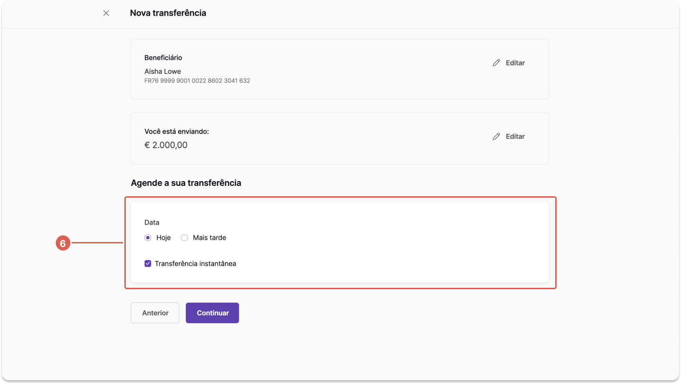The height and width of the screenshot is (384, 681).
Task: Close the Nova transferência dialog
Action: 106,13
